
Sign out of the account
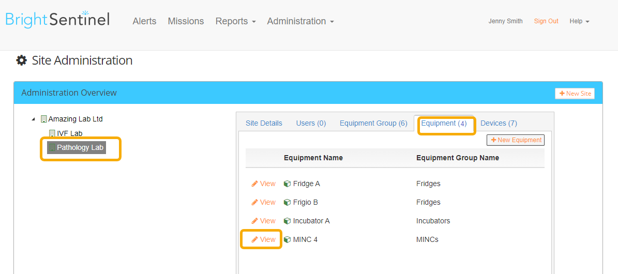click(x=546, y=21)
